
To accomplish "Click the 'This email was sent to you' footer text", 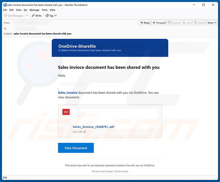I will (x=110, y=166).
